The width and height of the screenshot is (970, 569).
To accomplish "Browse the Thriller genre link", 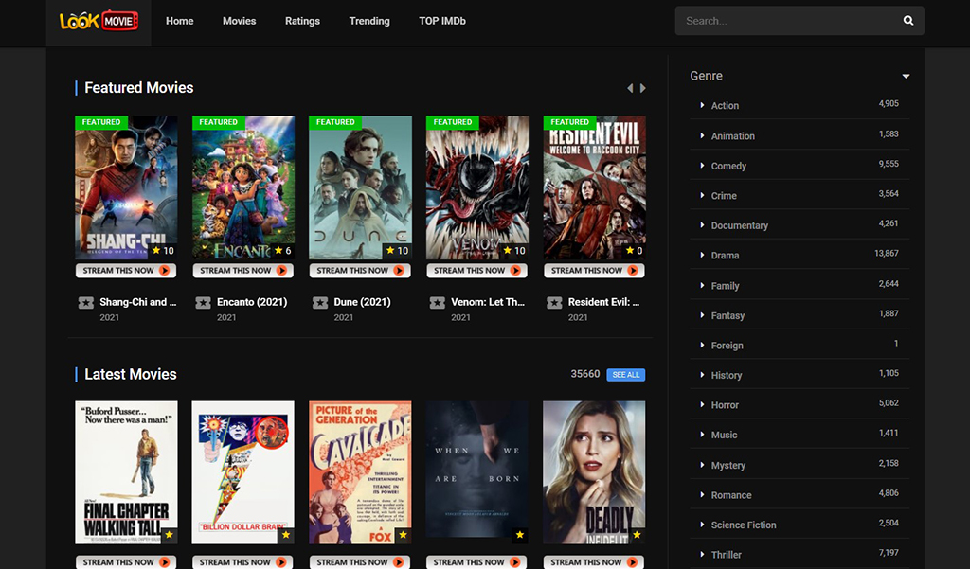I will coord(727,555).
